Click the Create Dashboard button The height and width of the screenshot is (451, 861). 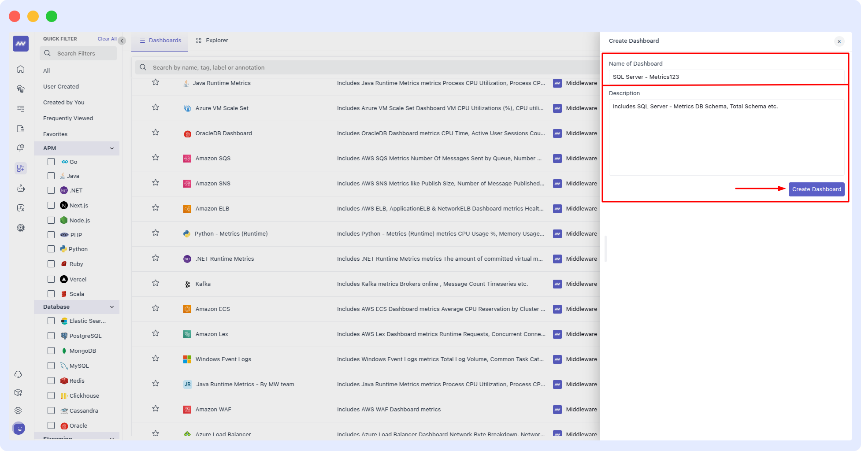[816, 189]
